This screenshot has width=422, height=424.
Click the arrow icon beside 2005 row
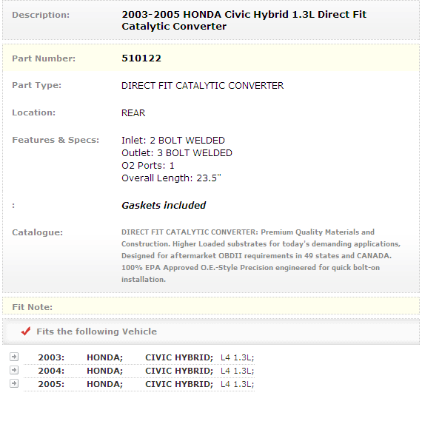pyautogui.click(x=14, y=383)
